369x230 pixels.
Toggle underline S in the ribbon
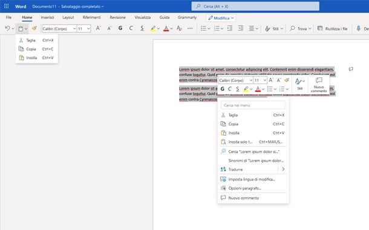(142, 28)
